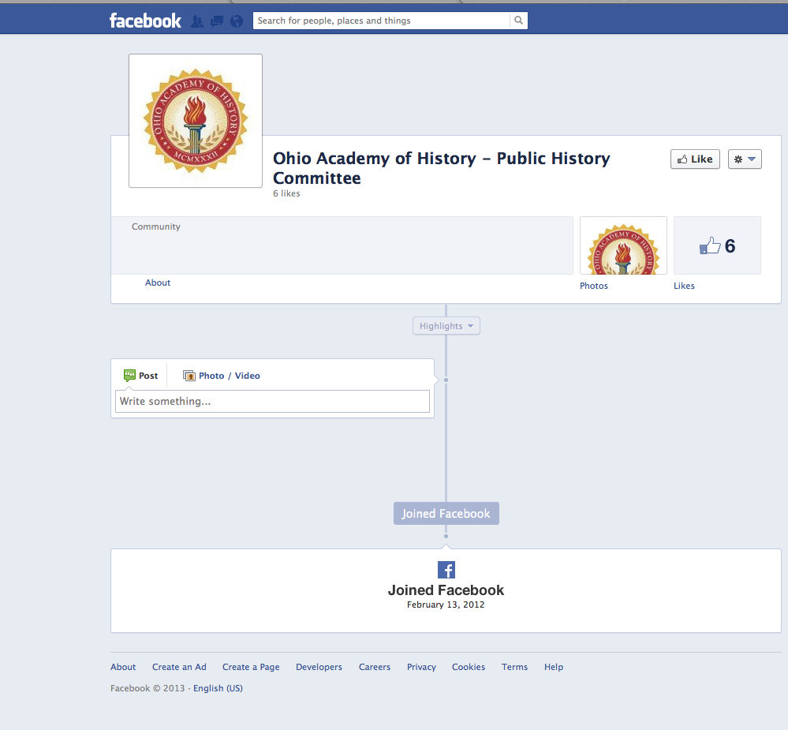Screen dimensions: 788x730
Task: Open the Create an Ad link
Action: (179, 667)
